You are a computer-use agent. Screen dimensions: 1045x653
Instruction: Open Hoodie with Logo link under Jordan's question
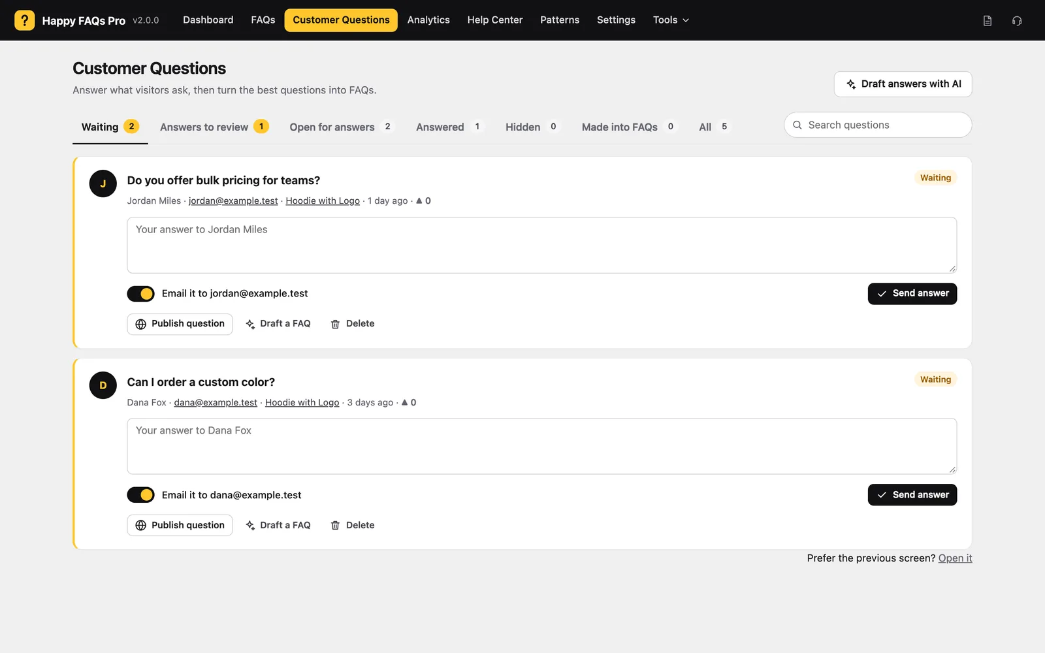coord(323,201)
